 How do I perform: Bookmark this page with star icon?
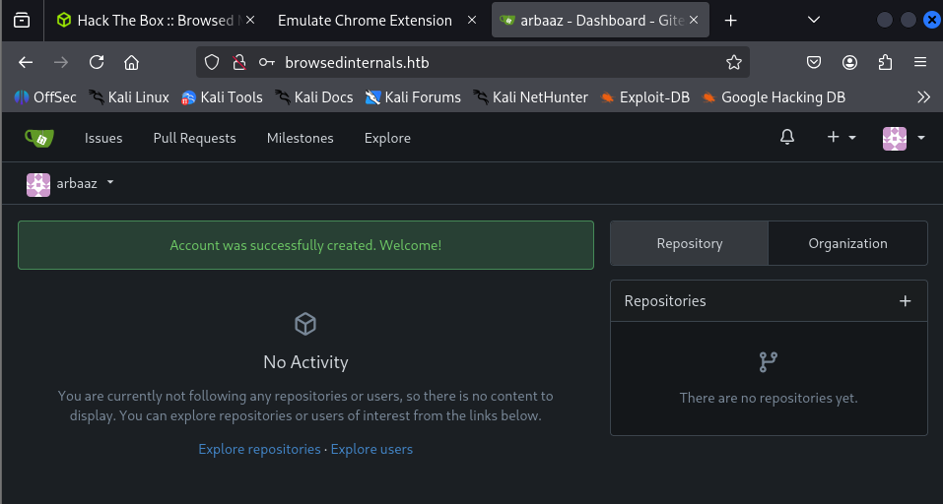click(733, 62)
